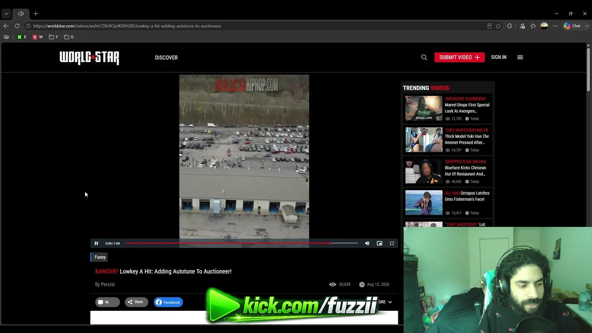Open the W bookmark in favorites bar
Viewport: 592px width, 333px height.
tap(37, 37)
